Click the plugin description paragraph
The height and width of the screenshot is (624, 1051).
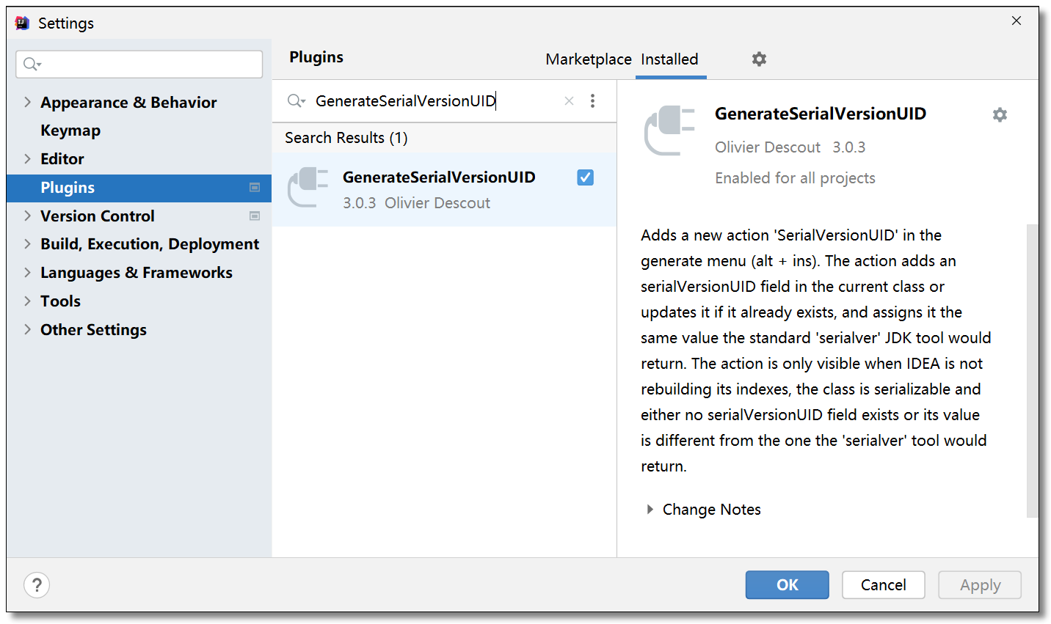815,350
